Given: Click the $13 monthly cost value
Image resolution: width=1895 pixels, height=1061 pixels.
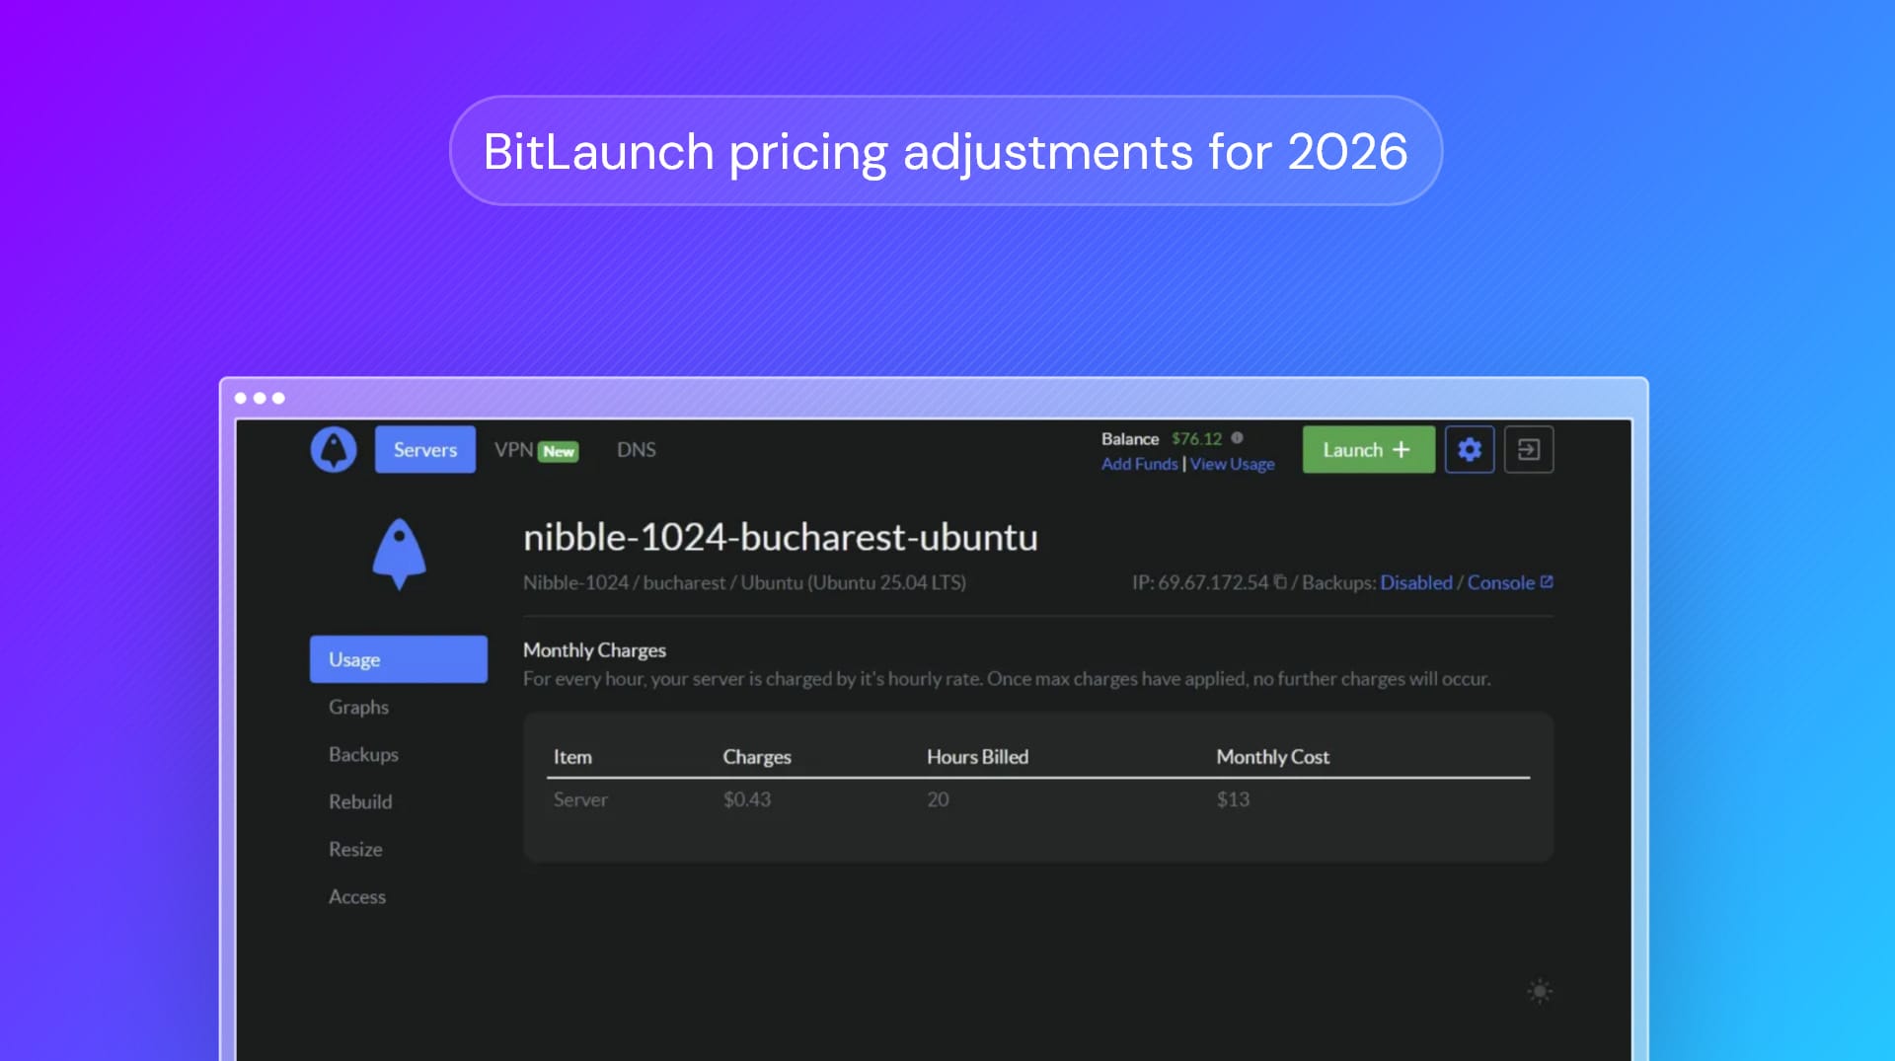Looking at the screenshot, I should [1233, 799].
